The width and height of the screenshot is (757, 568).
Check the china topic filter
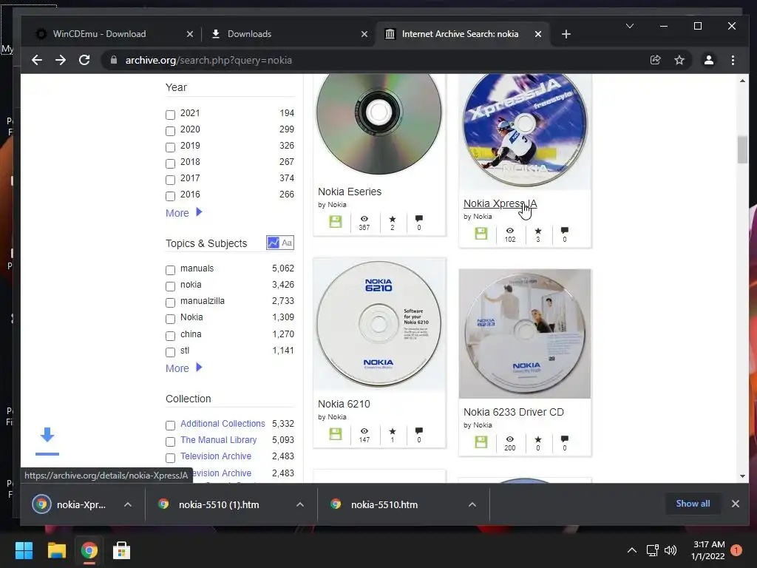click(x=170, y=336)
